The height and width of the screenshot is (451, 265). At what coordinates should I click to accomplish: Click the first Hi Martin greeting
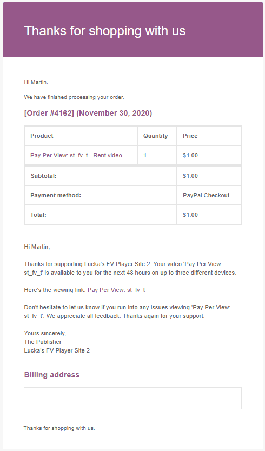pos(36,82)
